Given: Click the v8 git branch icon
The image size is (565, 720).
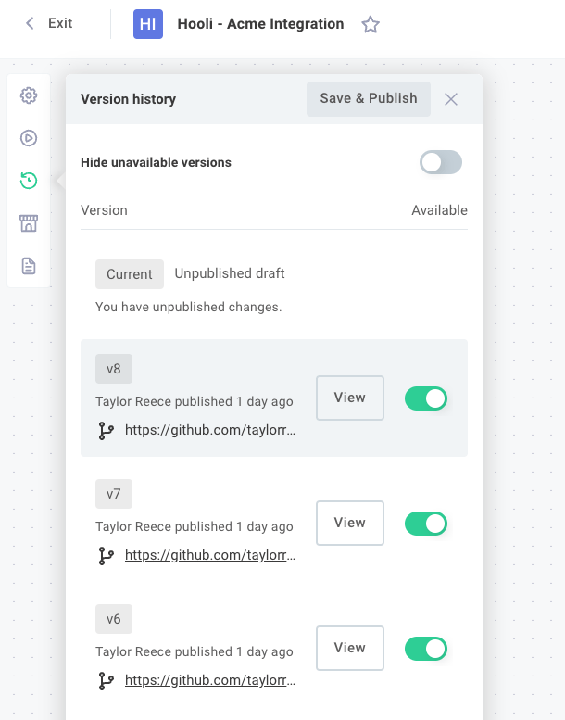Looking at the screenshot, I should pyautogui.click(x=106, y=431).
